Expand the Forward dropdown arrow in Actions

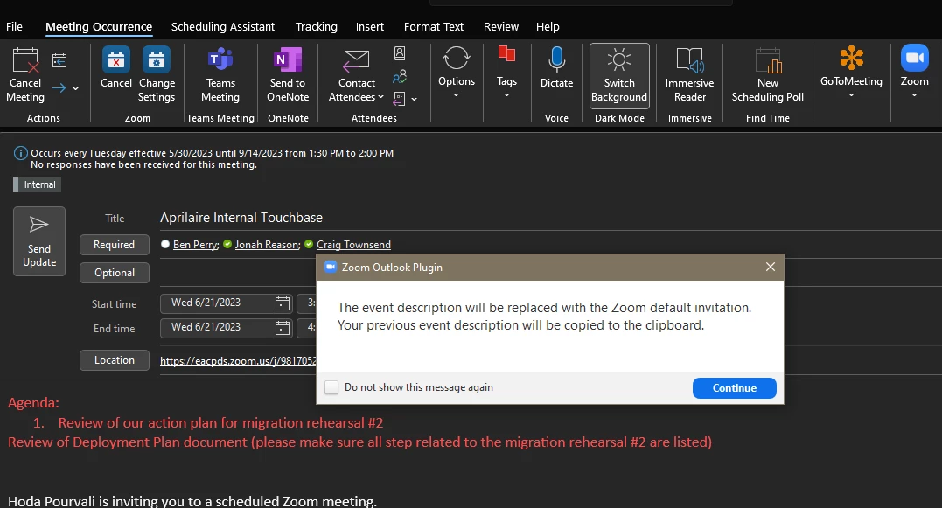click(76, 88)
